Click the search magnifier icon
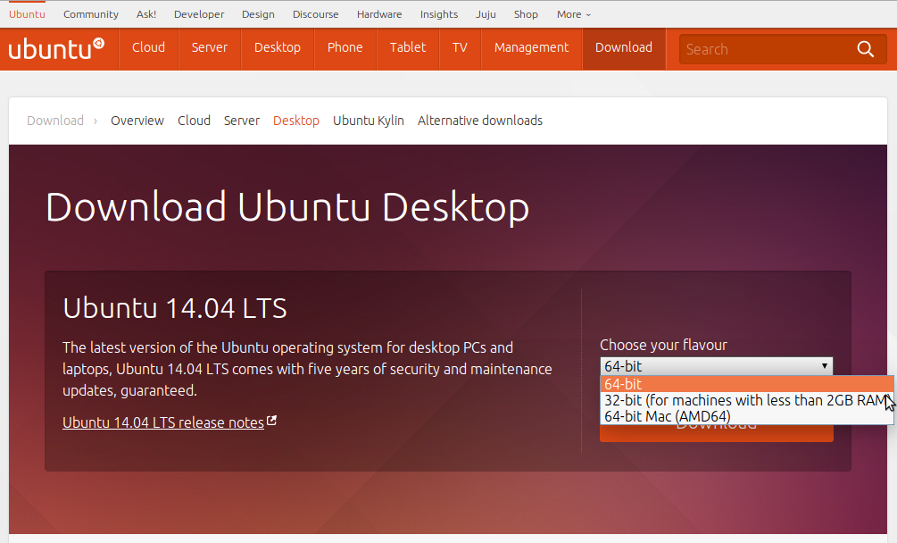Viewport: 897px width, 543px height. coord(865,49)
